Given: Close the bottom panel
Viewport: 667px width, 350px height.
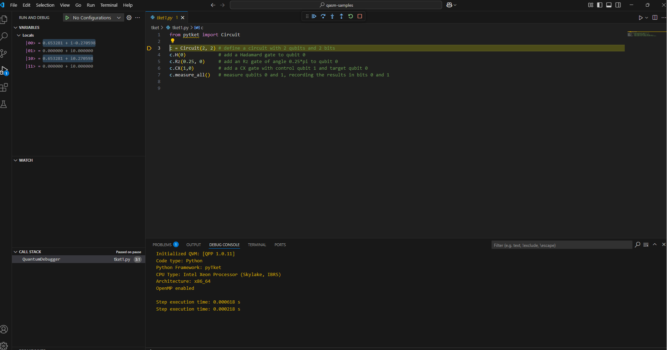Looking at the screenshot, I should pos(663,245).
